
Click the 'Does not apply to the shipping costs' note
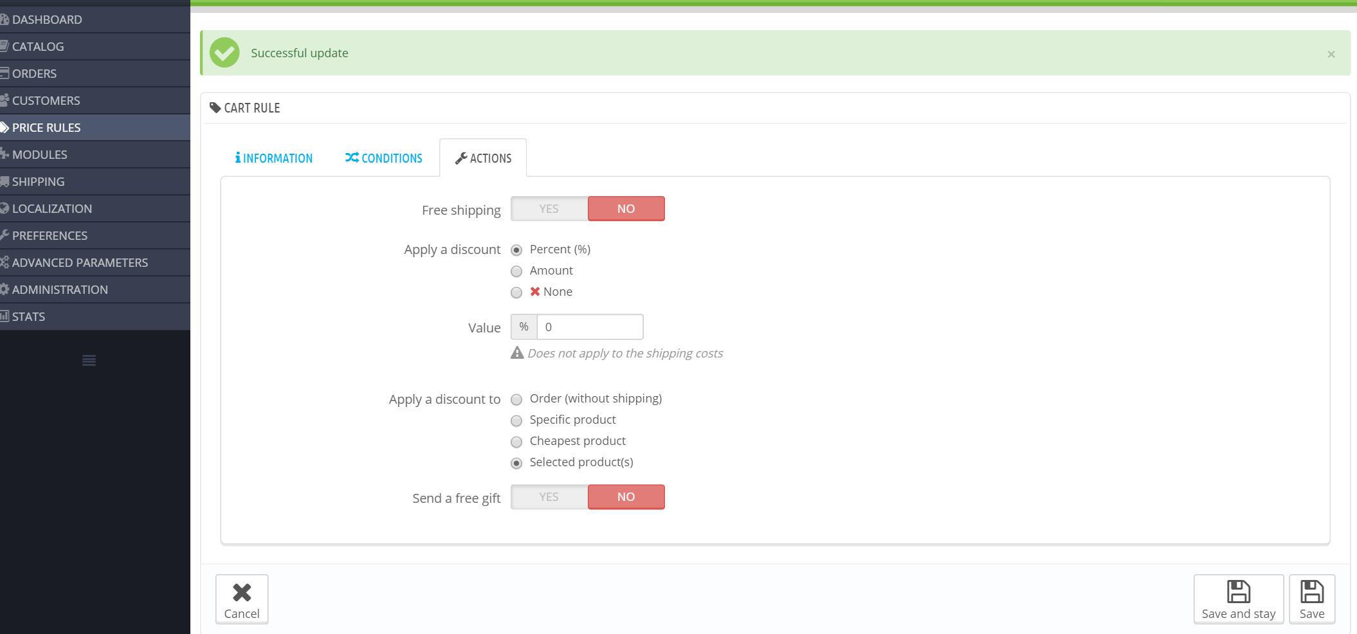(625, 354)
